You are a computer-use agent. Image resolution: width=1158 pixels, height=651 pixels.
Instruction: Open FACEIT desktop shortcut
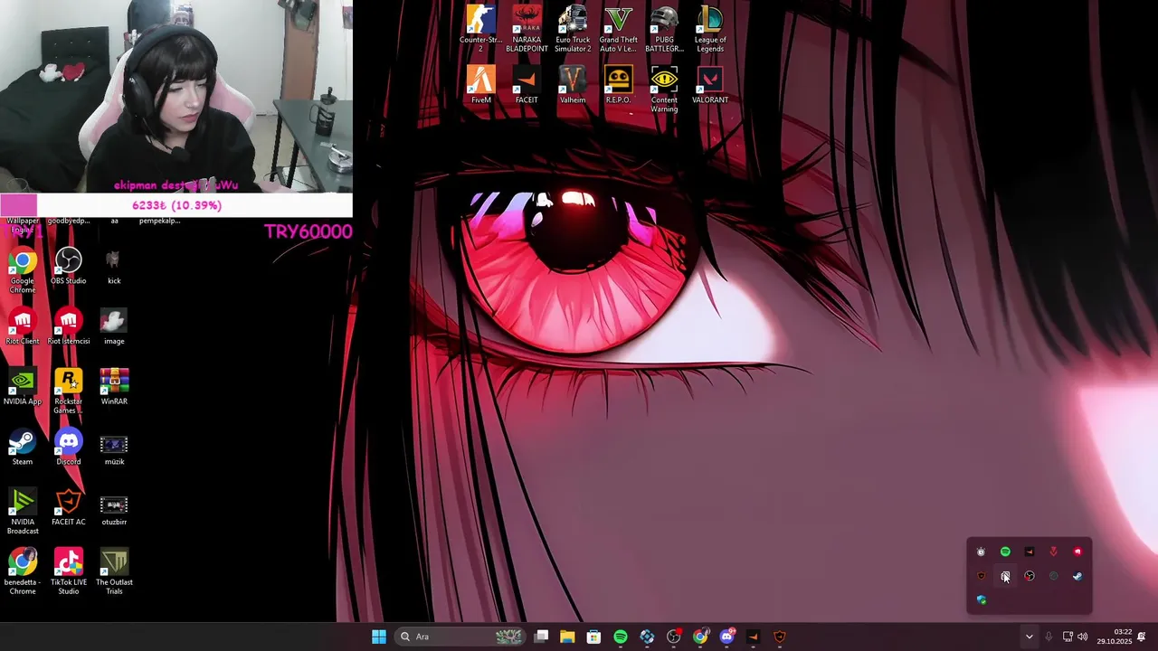527,85
